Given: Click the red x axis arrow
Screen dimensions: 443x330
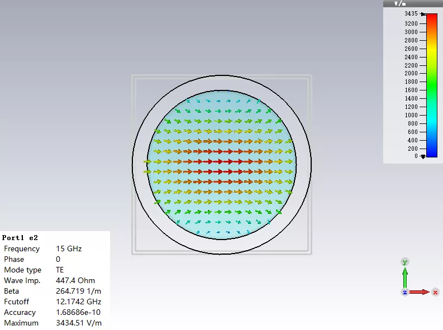Looking at the screenshot, I should [x=420, y=292].
